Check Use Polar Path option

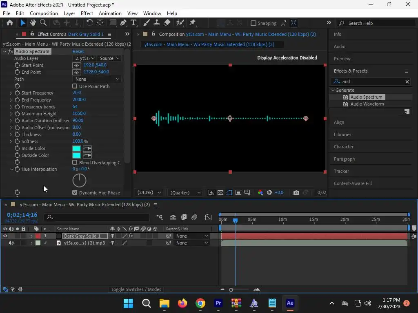[75, 86]
